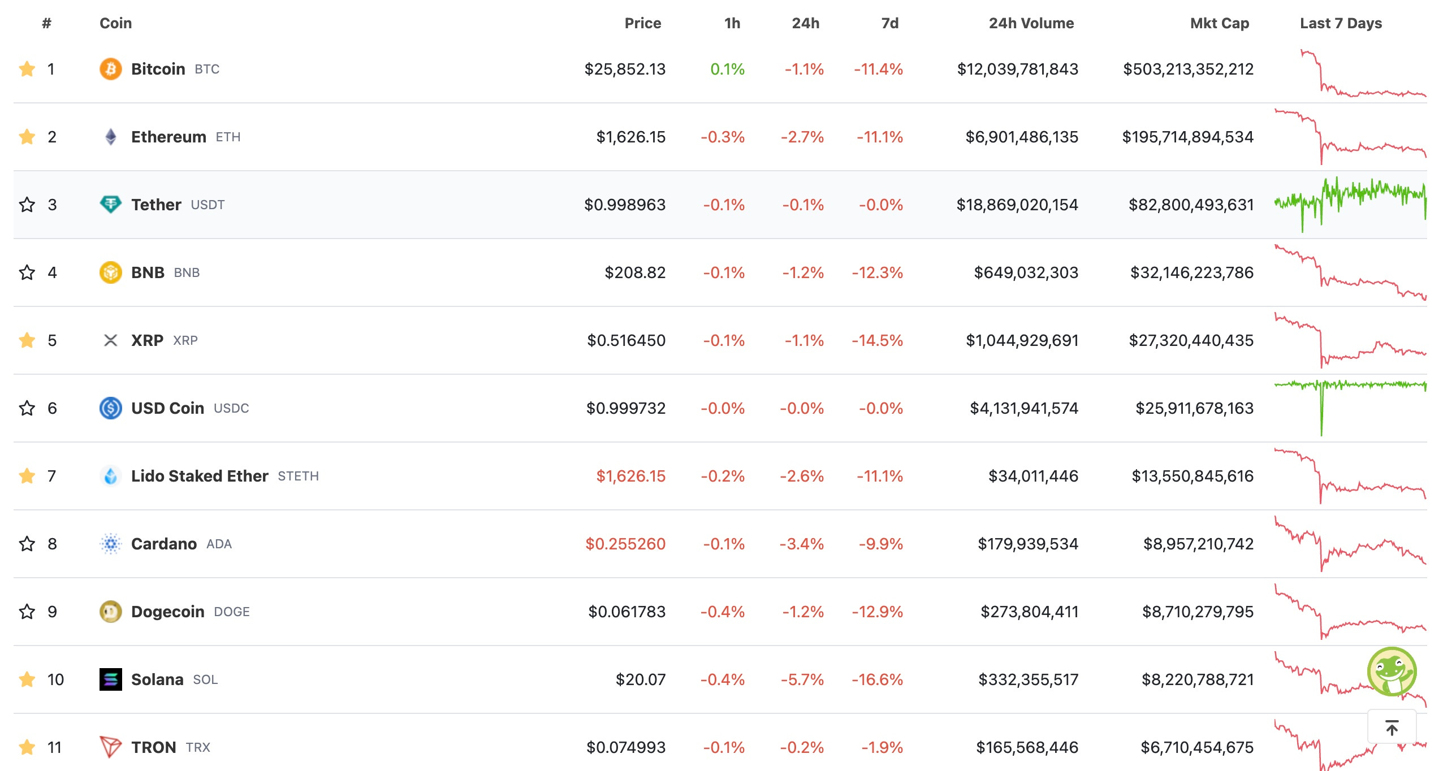Open the Bitcoin coin page link

pos(158,69)
